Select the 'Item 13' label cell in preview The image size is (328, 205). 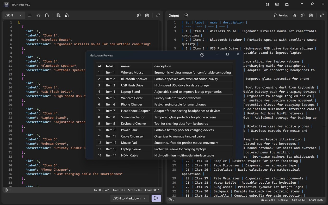pyautogui.click(x=111, y=149)
